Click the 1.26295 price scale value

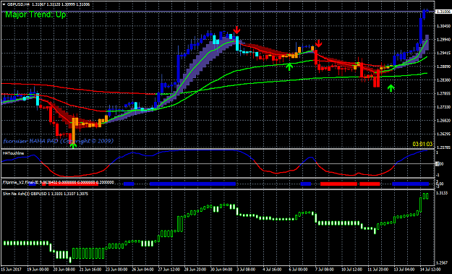tap(443, 134)
